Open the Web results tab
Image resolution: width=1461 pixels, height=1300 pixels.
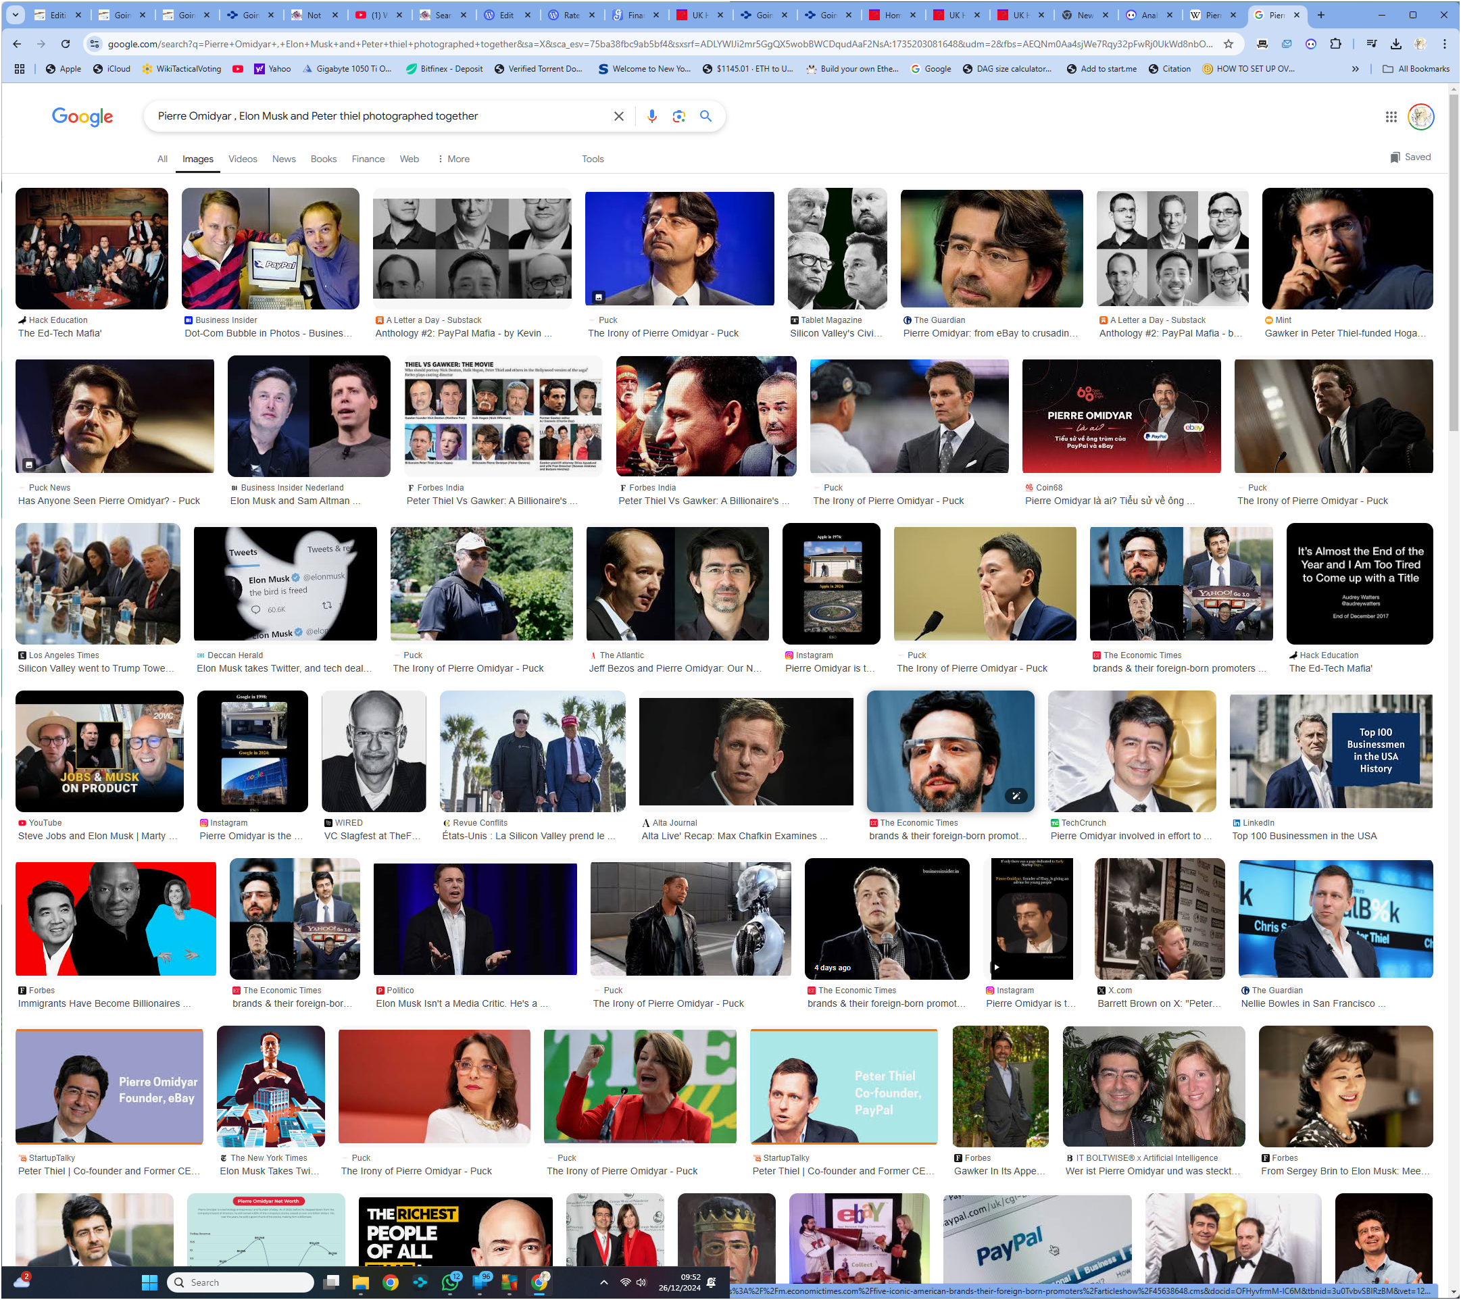click(x=410, y=159)
